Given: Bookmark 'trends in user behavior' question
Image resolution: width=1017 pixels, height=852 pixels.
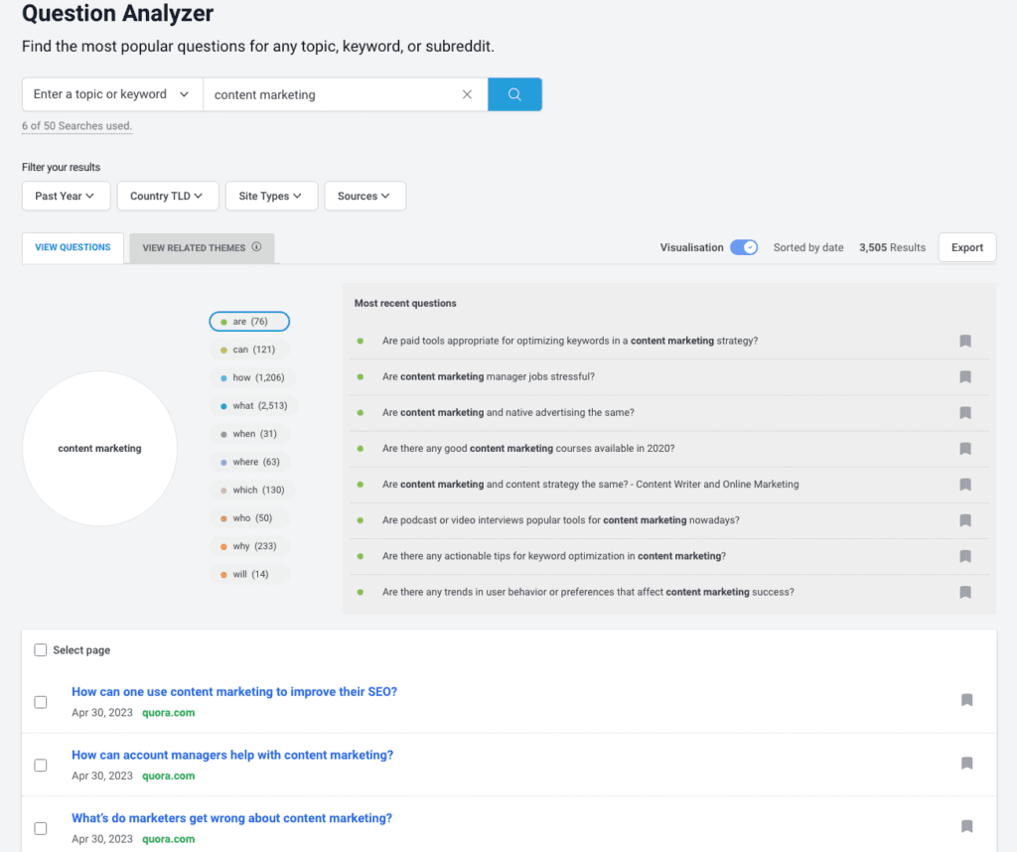Looking at the screenshot, I should click(x=965, y=592).
